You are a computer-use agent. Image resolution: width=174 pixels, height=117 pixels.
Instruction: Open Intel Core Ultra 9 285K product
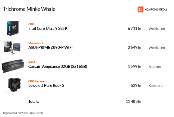click(48, 29)
